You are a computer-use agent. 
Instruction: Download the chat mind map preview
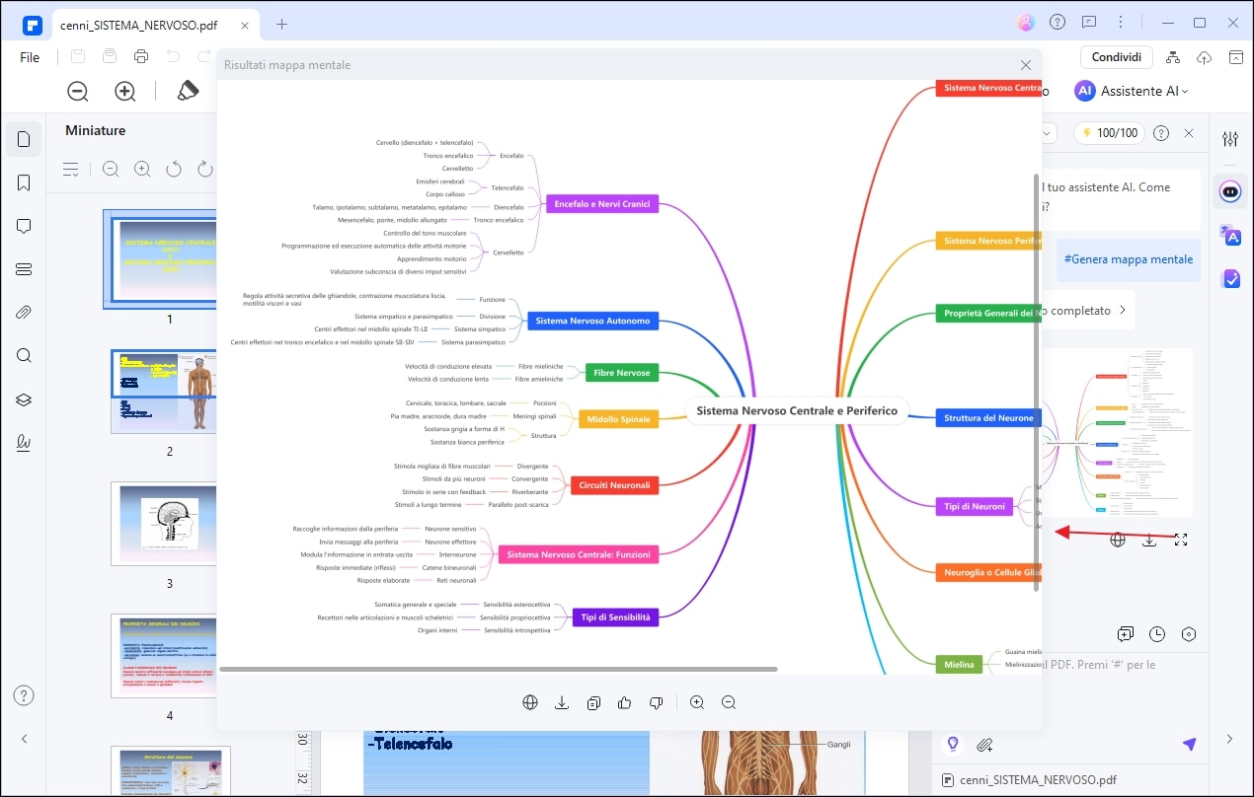(1149, 540)
